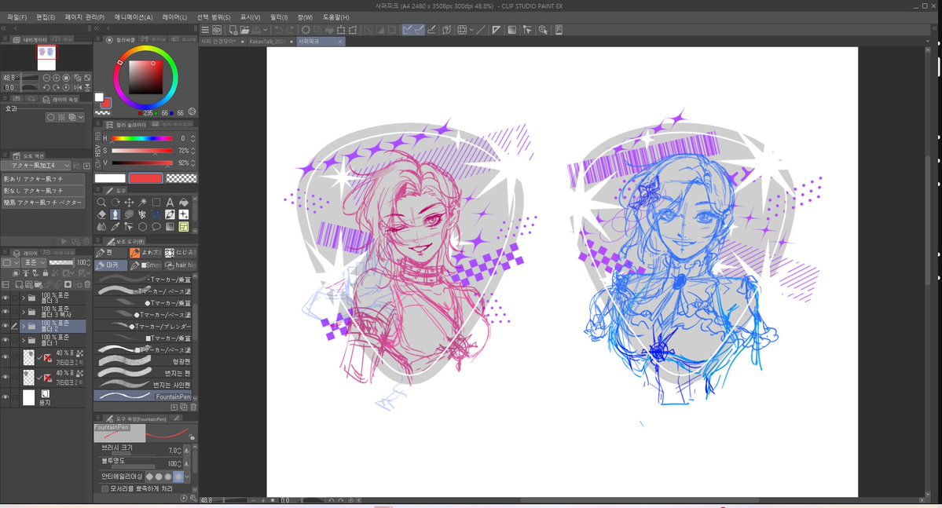Switch to the KakaoTalk canvas tab
This screenshot has height=508, width=942.
pos(269,42)
